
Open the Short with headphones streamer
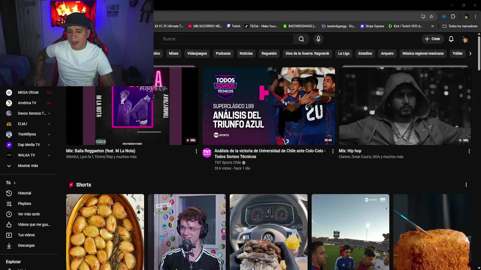(187, 232)
